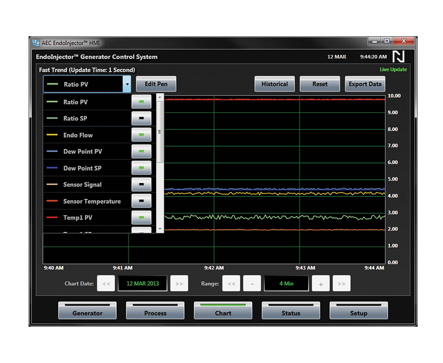Click the N logo icon at top right
The height and width of the screenshot is (363, 443).
coord(398,56)
